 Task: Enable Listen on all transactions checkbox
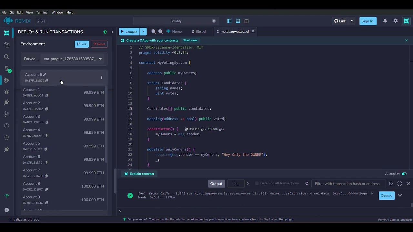pyautogui.click(x=257, y=183)
